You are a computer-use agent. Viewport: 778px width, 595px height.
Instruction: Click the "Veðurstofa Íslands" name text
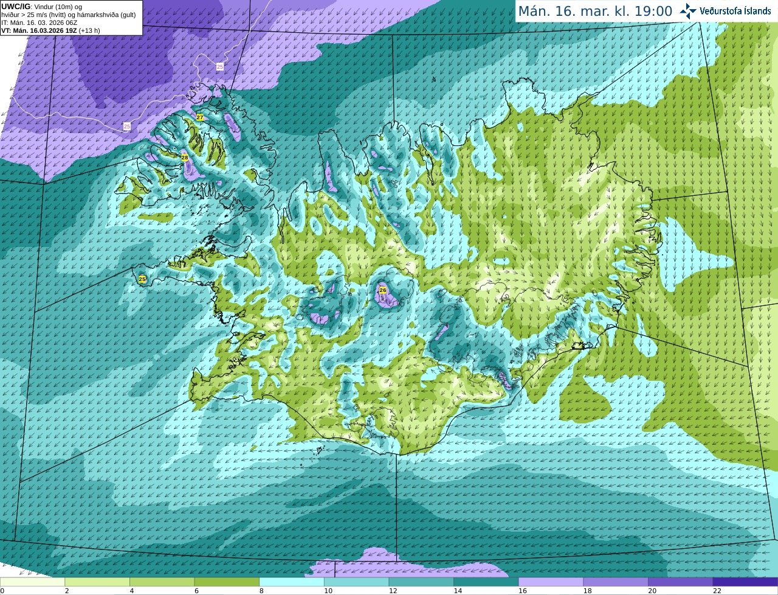[x=735, y=11]
